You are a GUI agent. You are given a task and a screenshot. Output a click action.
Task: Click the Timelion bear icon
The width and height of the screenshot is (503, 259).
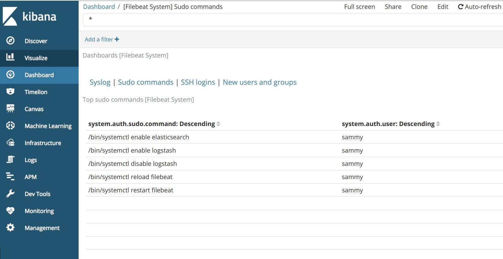point(10,92)
